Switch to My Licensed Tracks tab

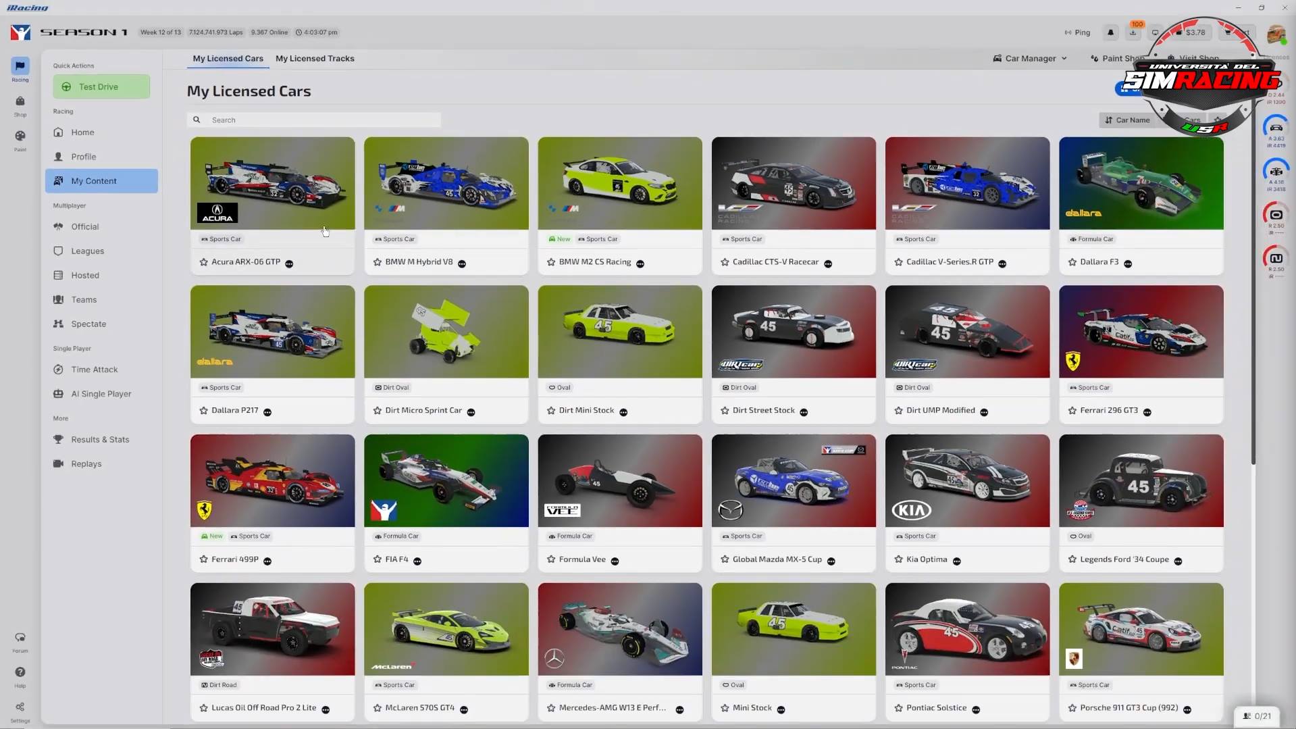coord(315,59)
